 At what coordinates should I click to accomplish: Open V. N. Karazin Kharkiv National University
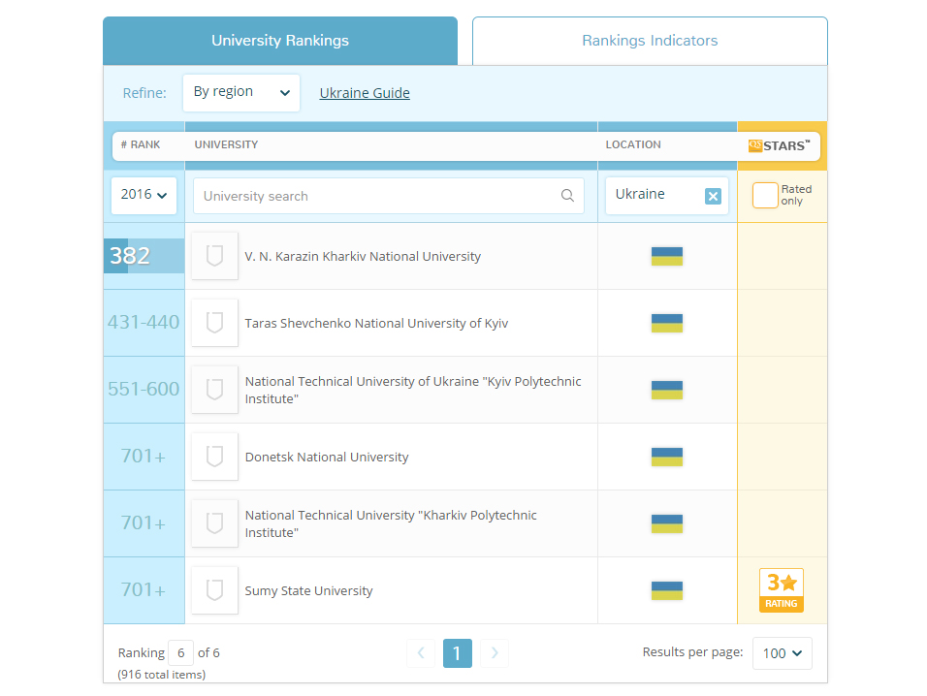point(363,257)
